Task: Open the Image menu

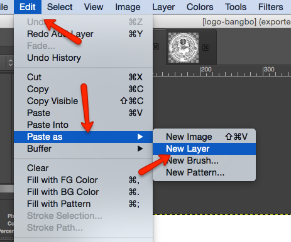Action: click(128, 7)
